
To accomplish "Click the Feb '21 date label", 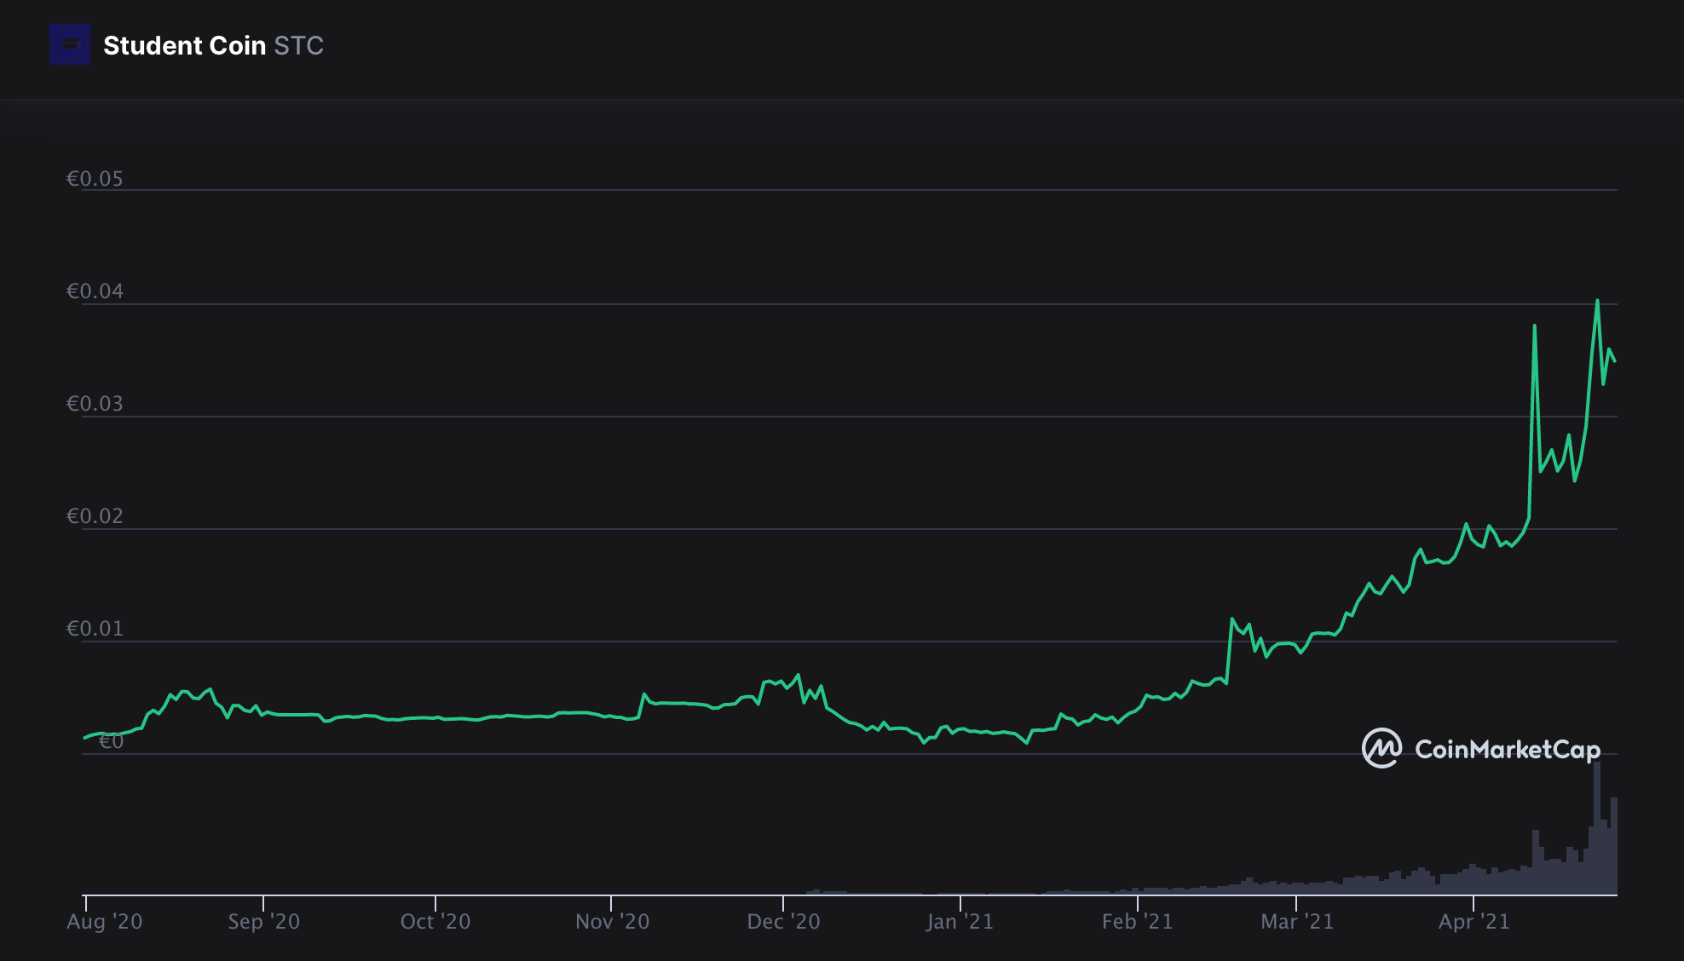I will pyautogui.click(x=1138, y=922).
